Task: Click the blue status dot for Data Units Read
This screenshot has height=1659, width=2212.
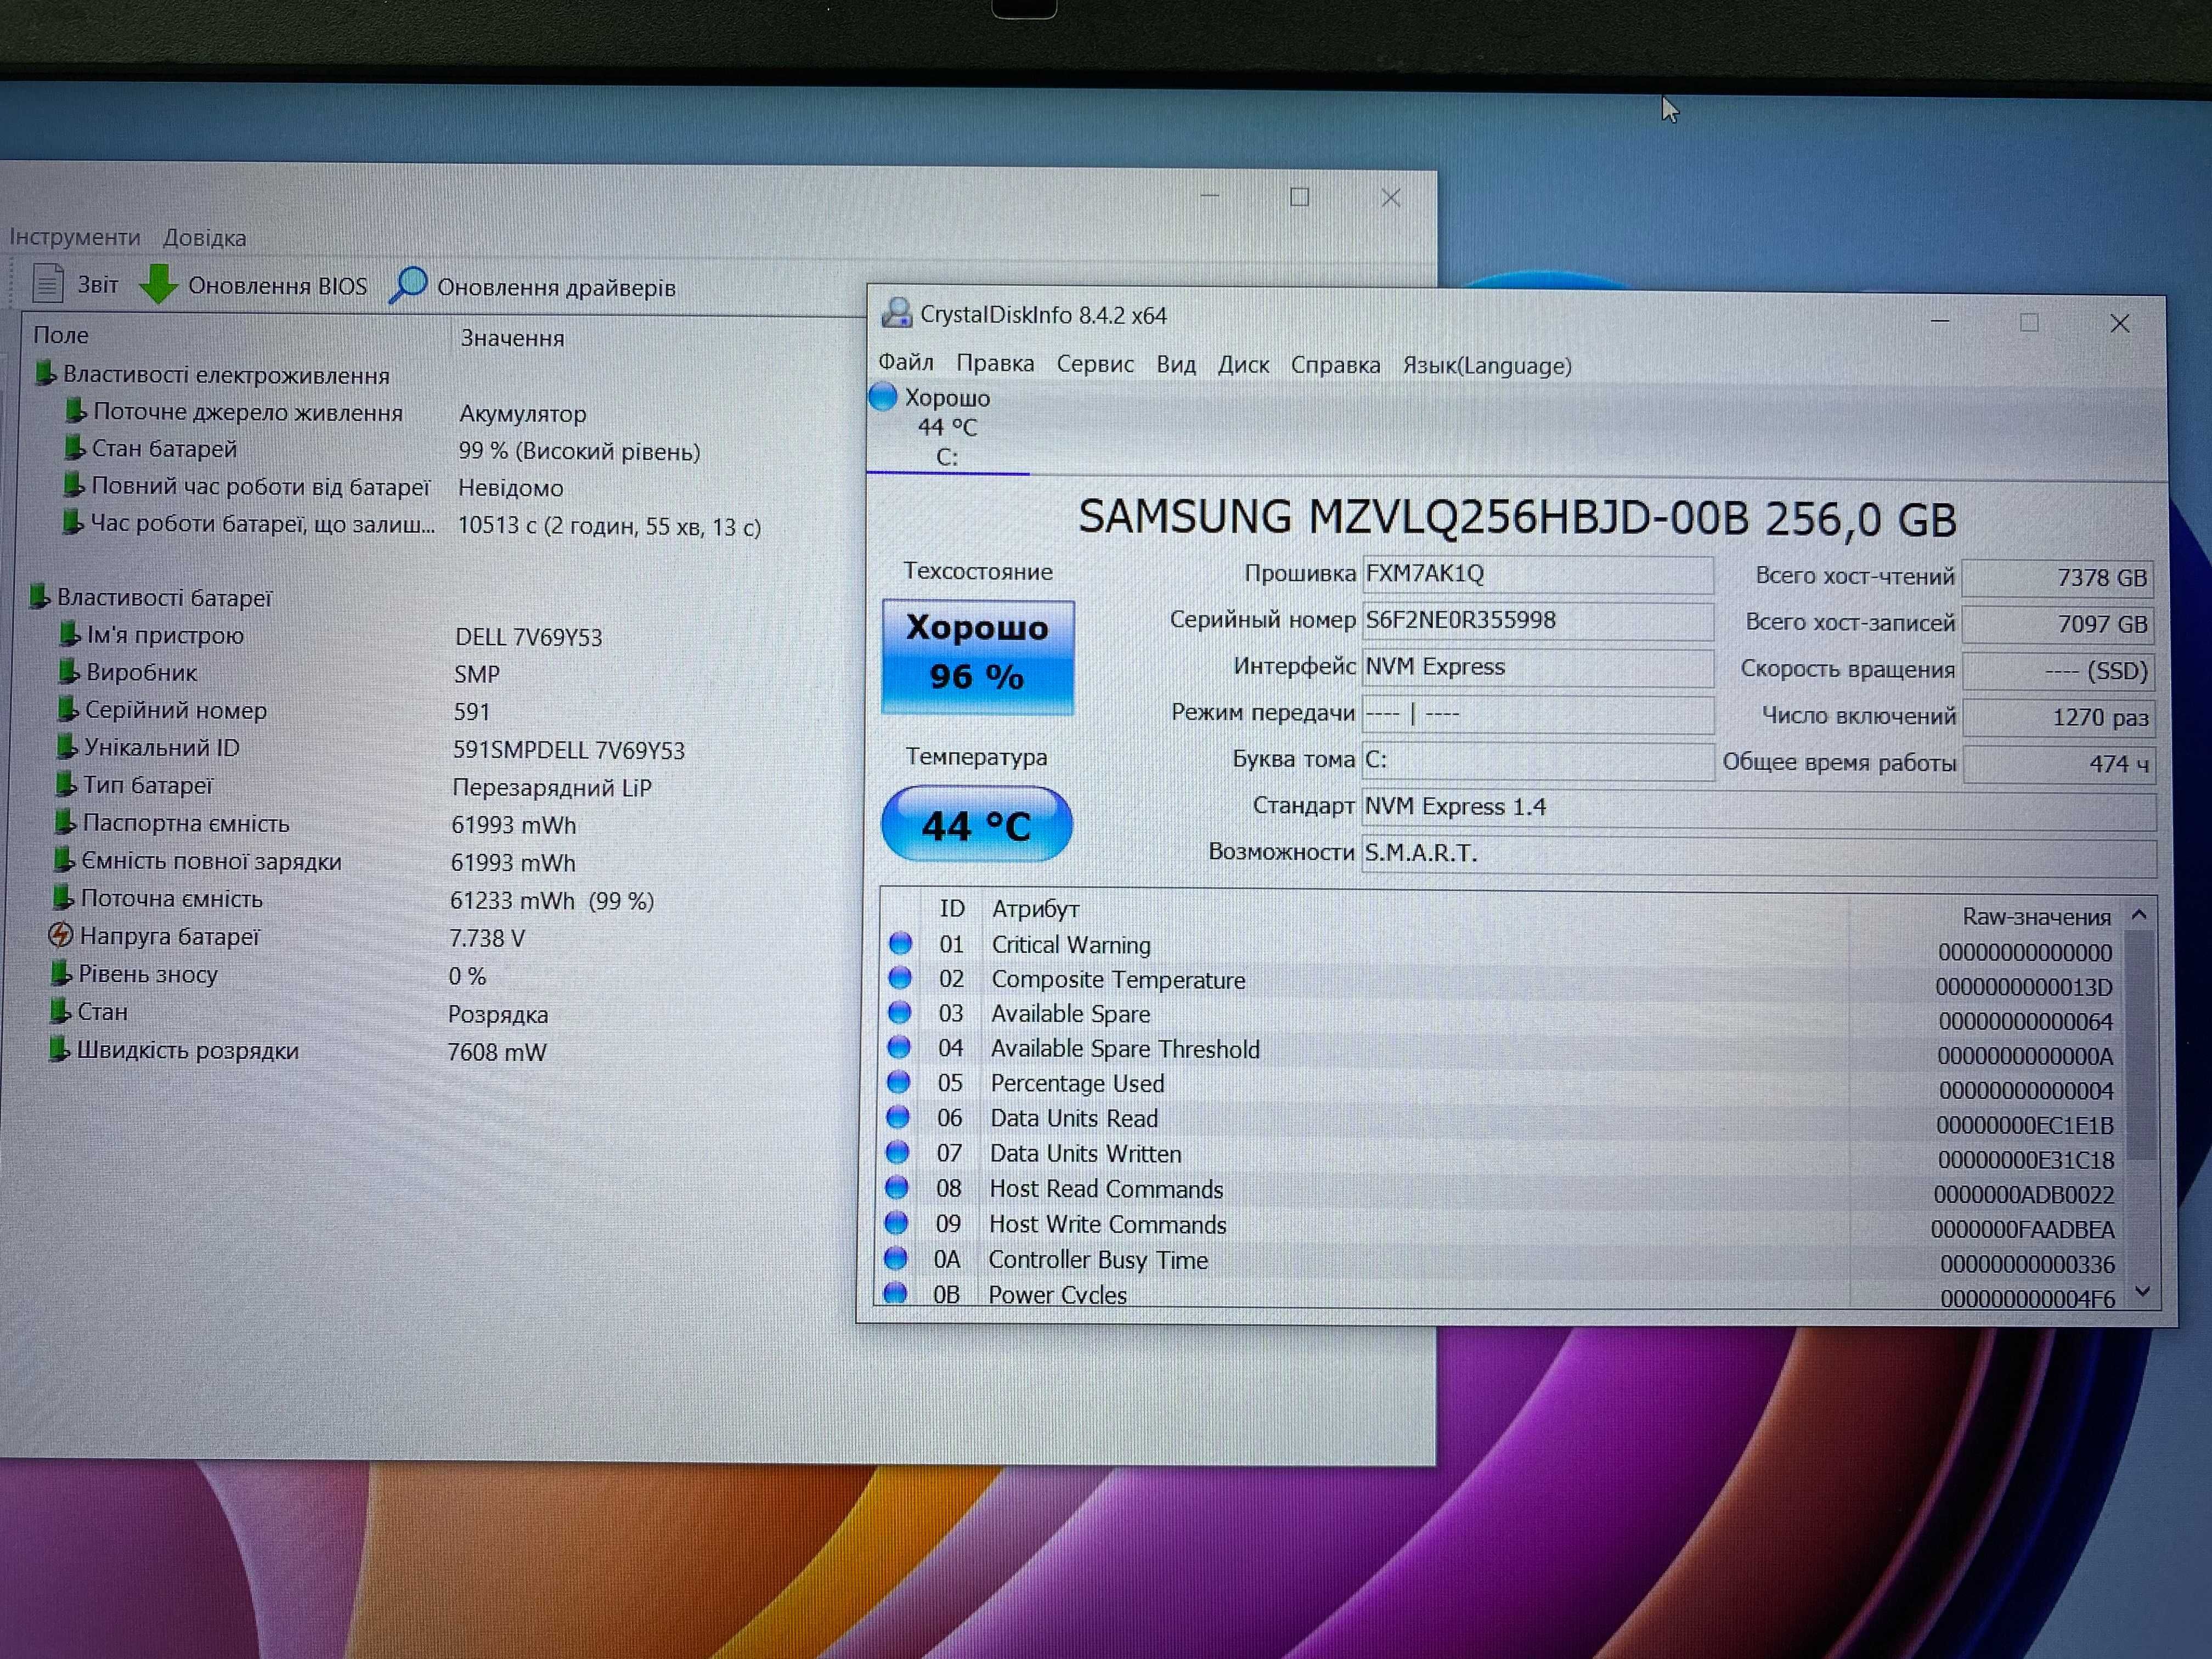Action: click(x=899, y=1117)
